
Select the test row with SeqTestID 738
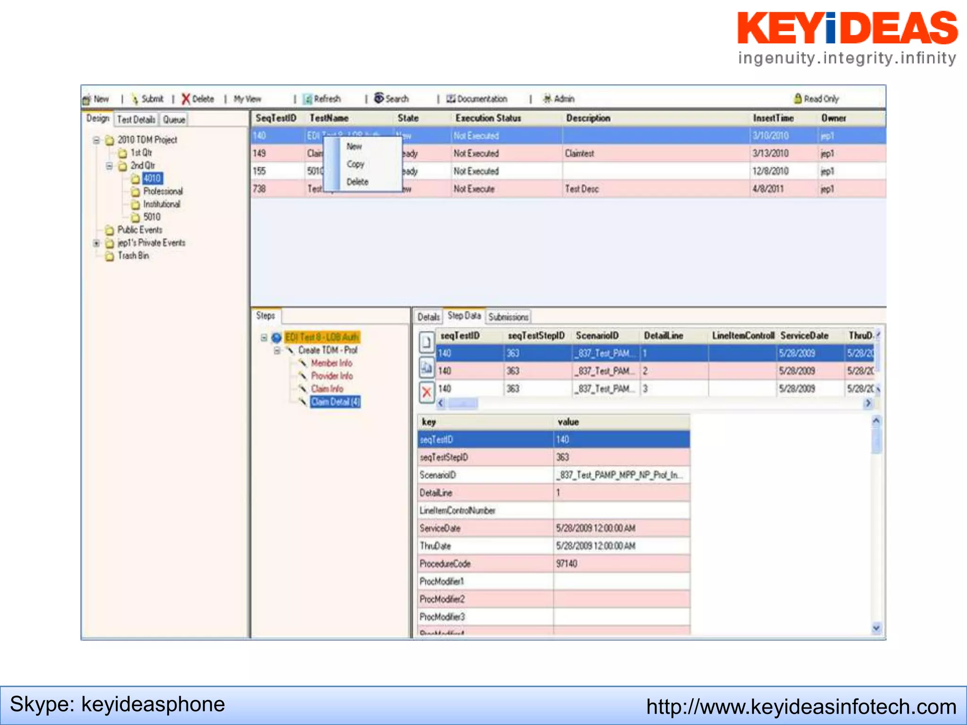click(568, 189)
